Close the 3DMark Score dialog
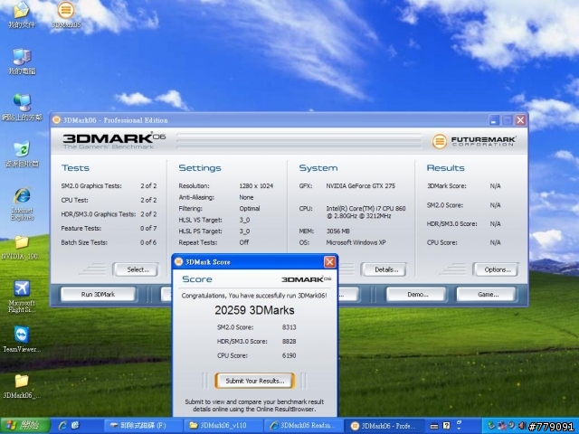This screenshot has width=579, height=434. click(x=329, y=261)
